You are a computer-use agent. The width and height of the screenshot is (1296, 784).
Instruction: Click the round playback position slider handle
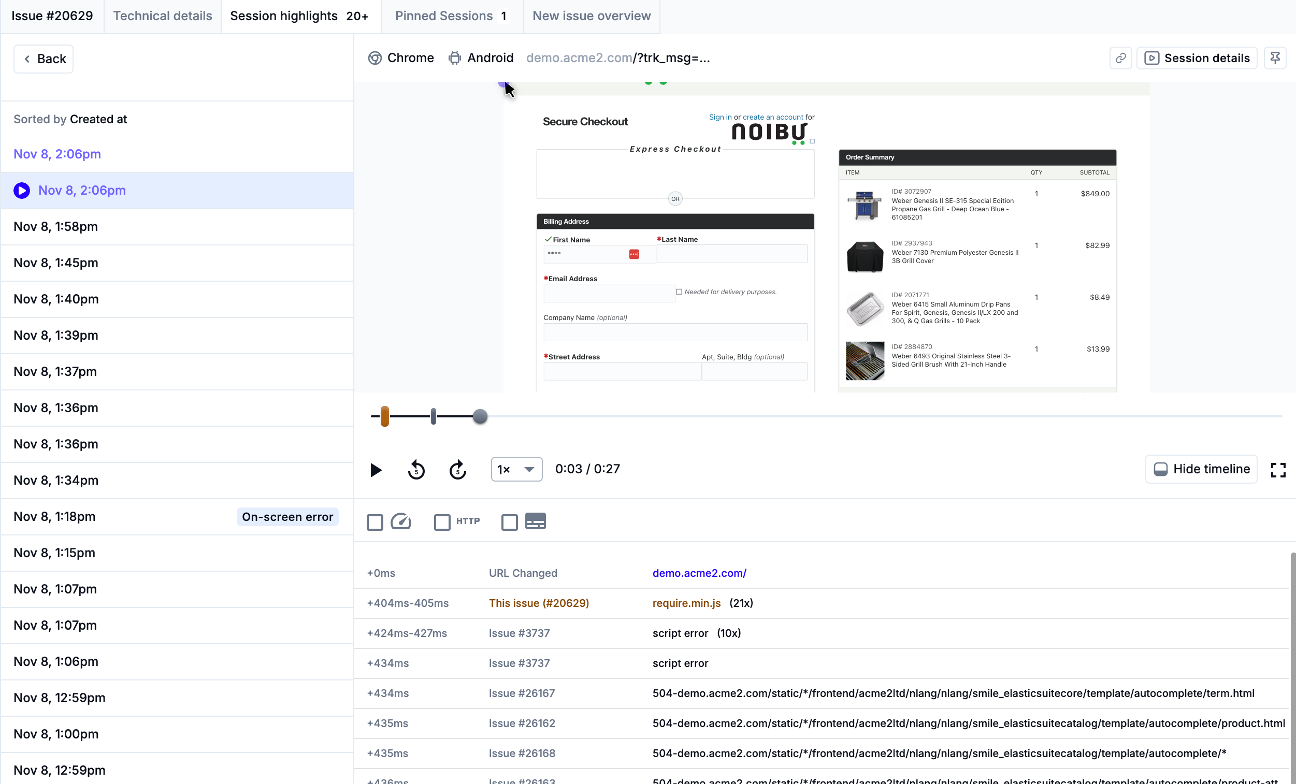tap(480, 416)
